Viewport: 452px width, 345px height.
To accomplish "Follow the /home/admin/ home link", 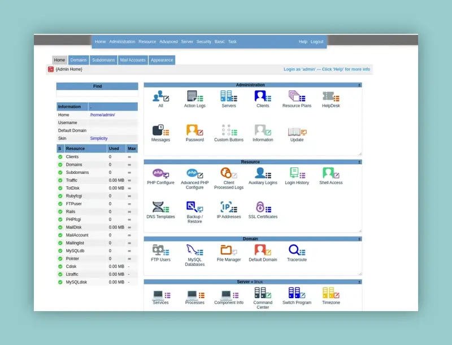I will [102, 115].
